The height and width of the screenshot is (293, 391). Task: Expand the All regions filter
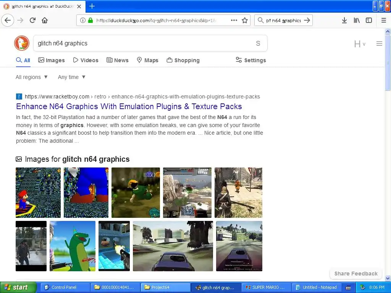32,77
